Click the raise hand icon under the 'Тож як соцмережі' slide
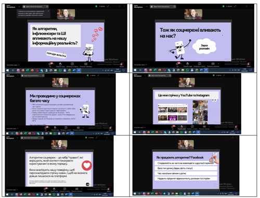This screenshot has width=260, height=198. pyautogui.click(x=188, y=64)
